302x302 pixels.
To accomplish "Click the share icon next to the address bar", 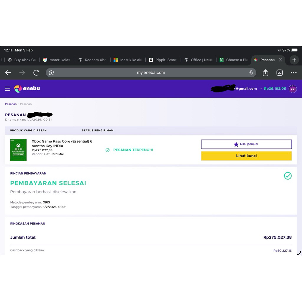I will pos(265,72).
